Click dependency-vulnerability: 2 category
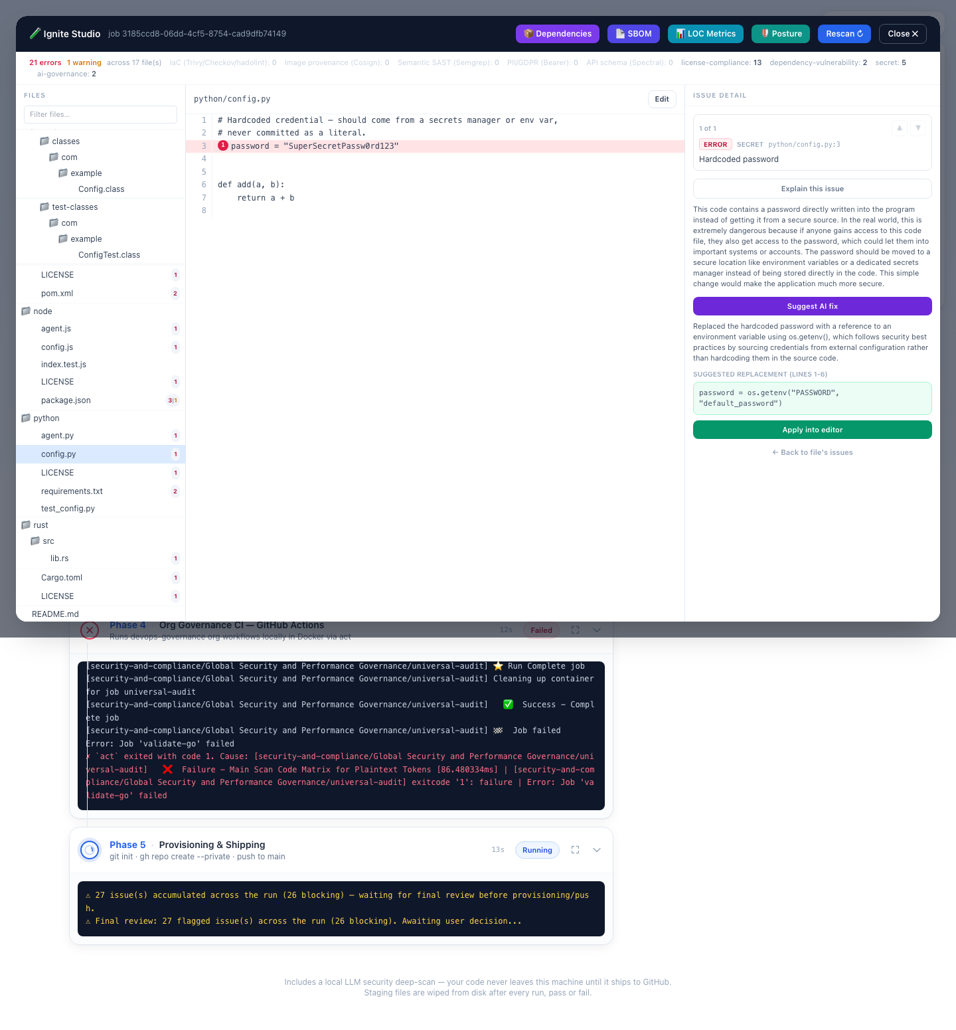The width and height of the screenshot is (956, 1030). pyautogui.click(x=819, y=62)
